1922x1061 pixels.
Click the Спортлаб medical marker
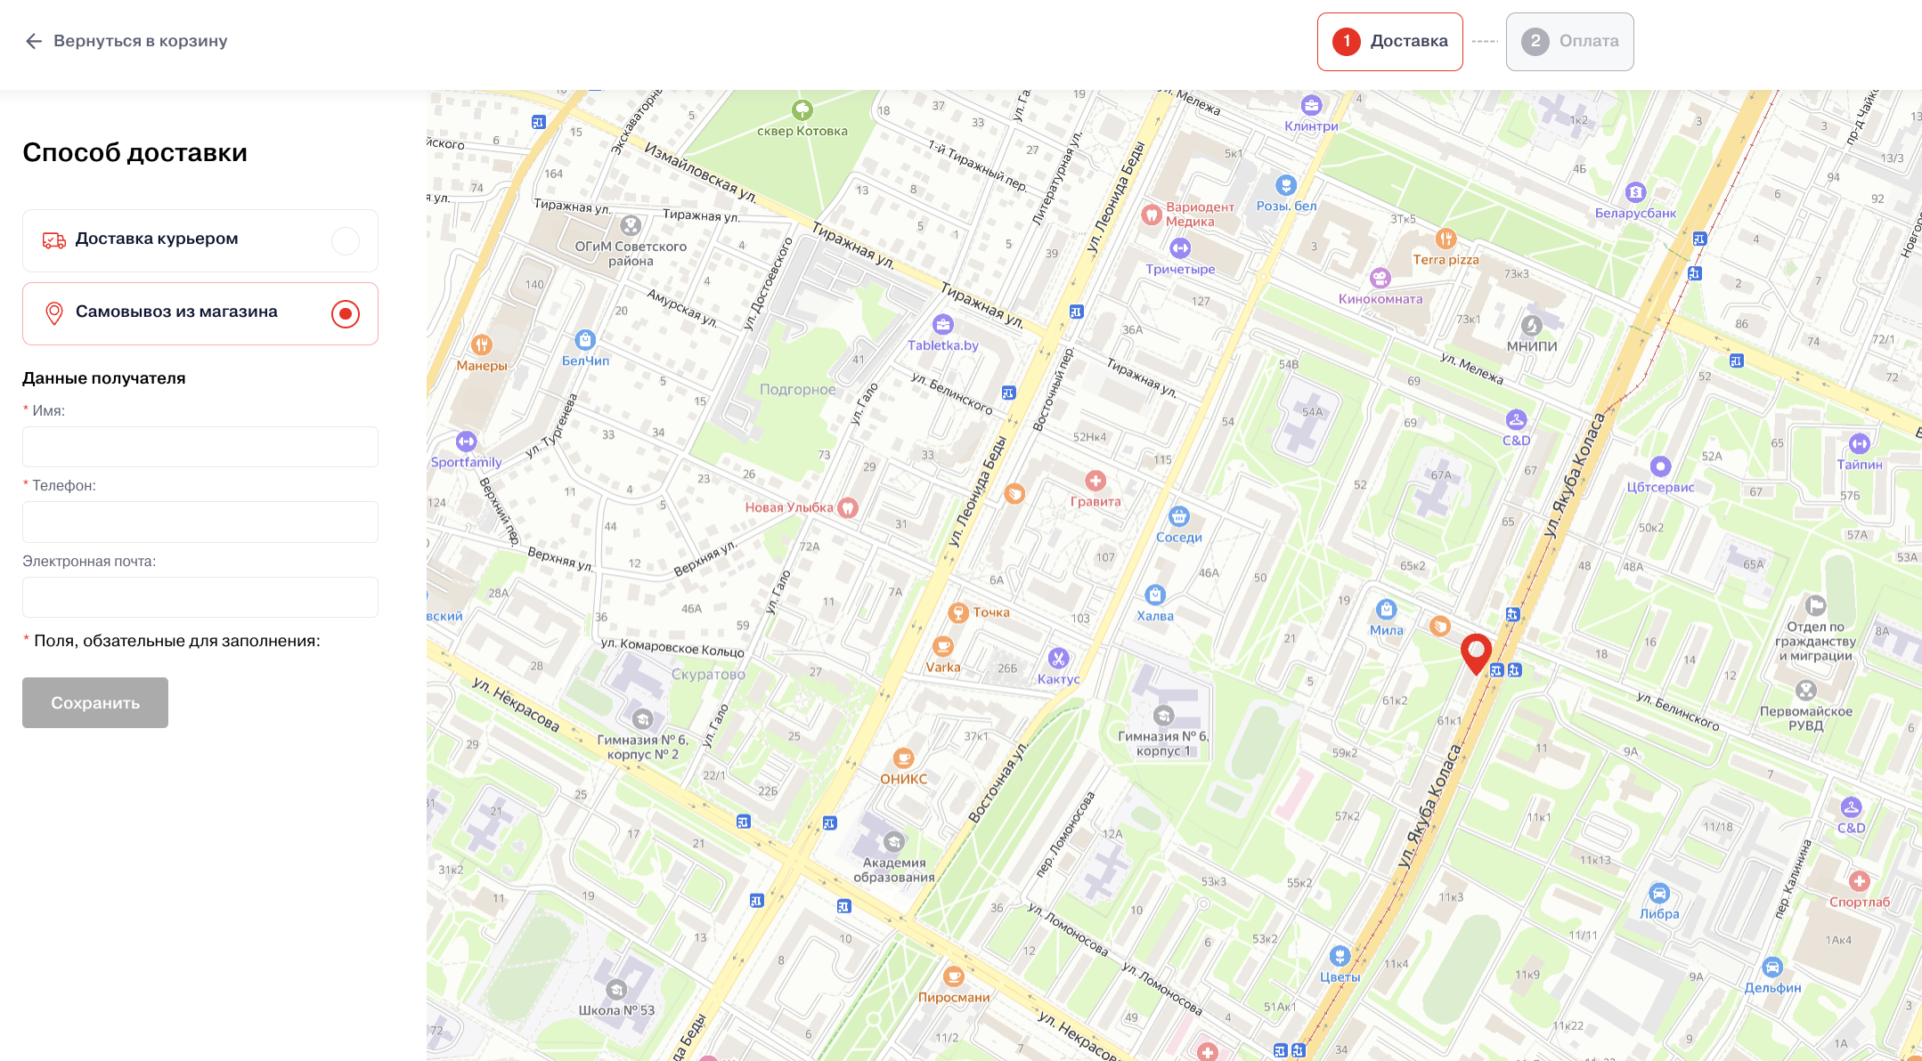[1859, 881]
